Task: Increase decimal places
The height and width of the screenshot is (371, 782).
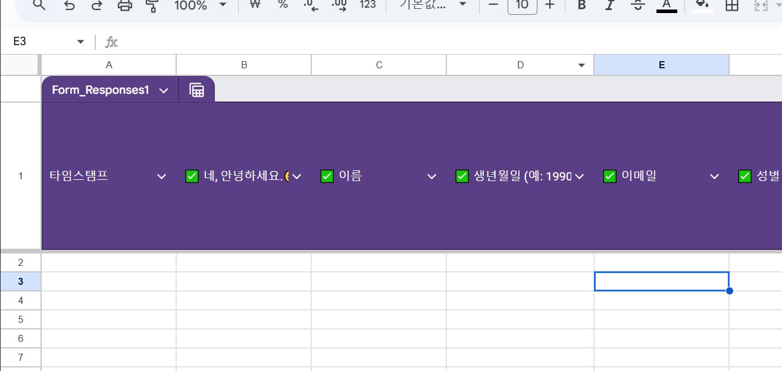Action: (x=339, y=5)
